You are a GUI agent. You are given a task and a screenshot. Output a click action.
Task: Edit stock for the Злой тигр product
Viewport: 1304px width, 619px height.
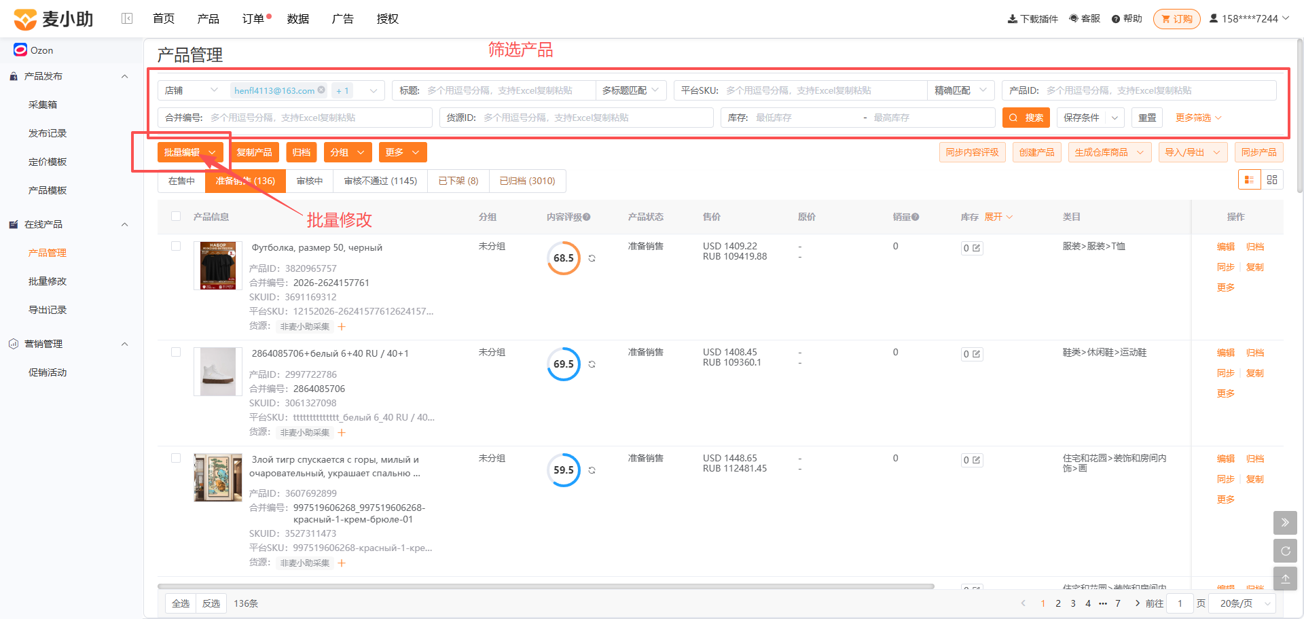976,460
